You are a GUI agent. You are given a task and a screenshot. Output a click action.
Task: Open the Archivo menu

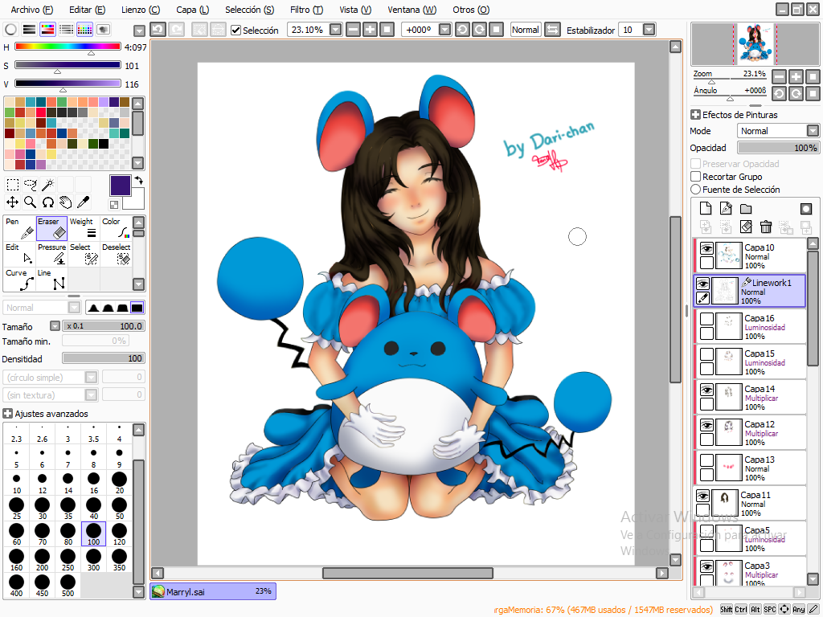(32, 10)
